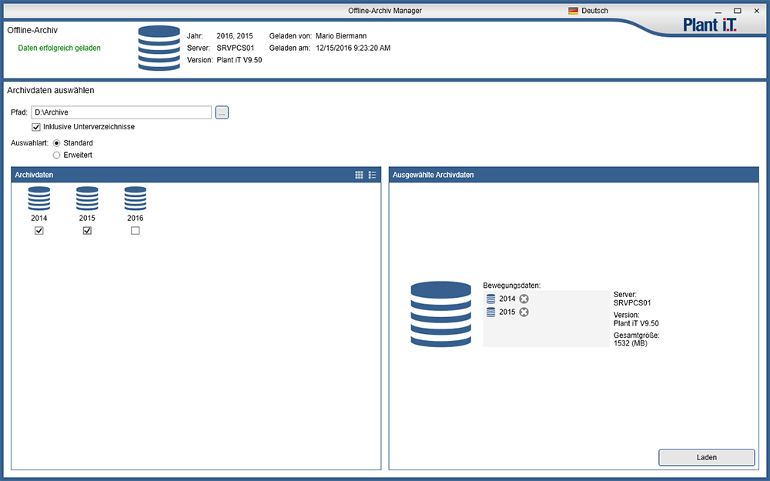The image size is (770, 481).
Task: Remove 2014 from selected archive data
Action: tap(524, 299)
